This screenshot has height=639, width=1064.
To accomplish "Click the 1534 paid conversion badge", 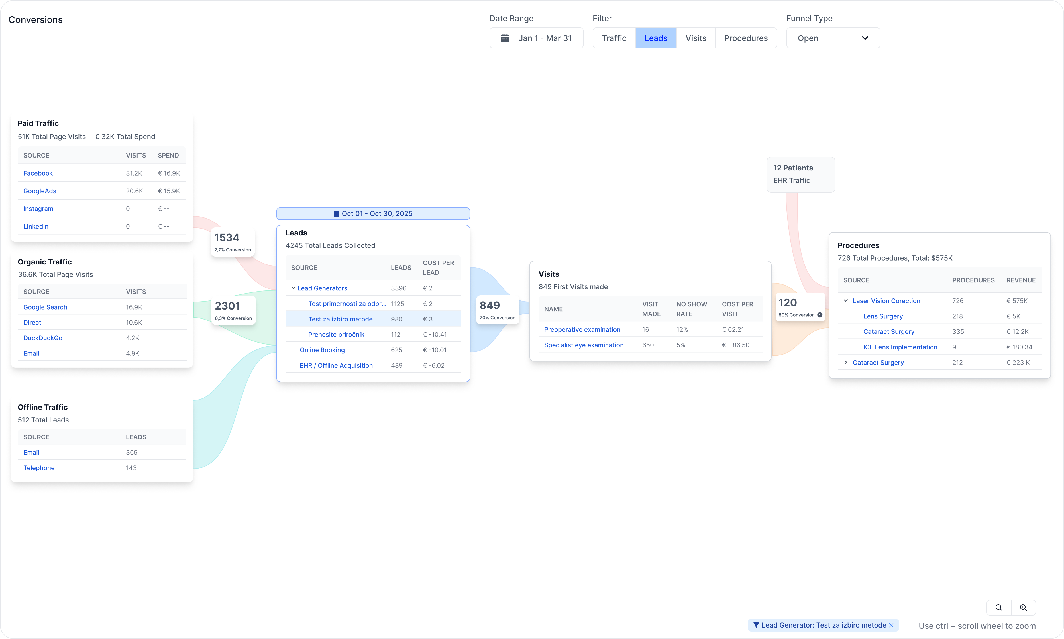I will coord(233,243).
